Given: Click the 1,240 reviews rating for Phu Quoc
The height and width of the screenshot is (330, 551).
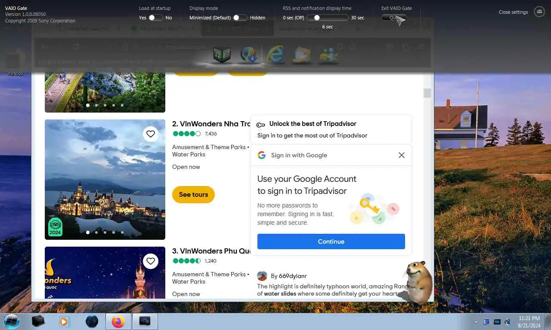Looking at the screenshot, I should (x=195, y=261).
